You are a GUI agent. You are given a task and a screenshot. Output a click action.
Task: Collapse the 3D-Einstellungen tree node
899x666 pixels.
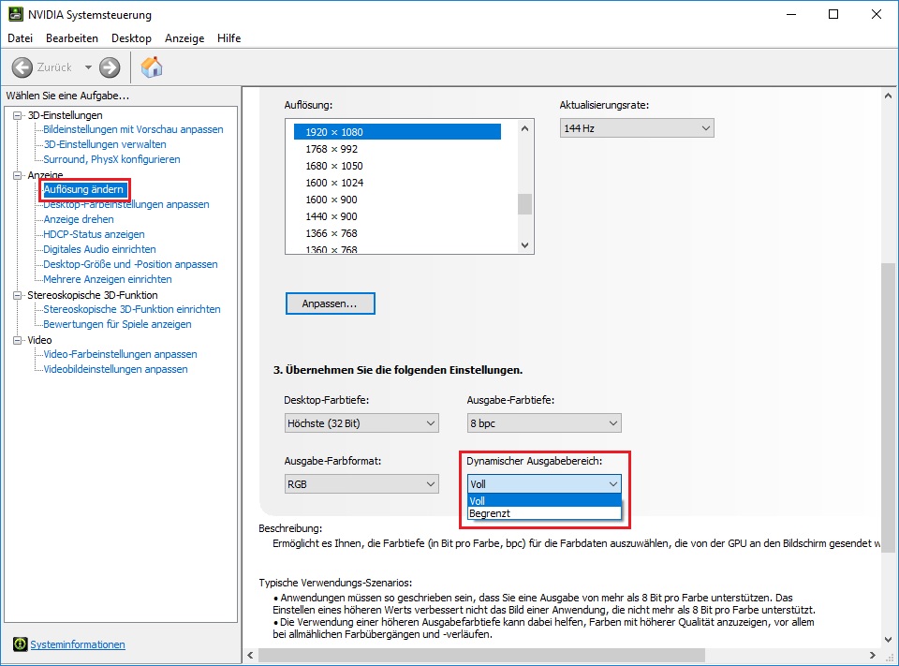[17, 115]
